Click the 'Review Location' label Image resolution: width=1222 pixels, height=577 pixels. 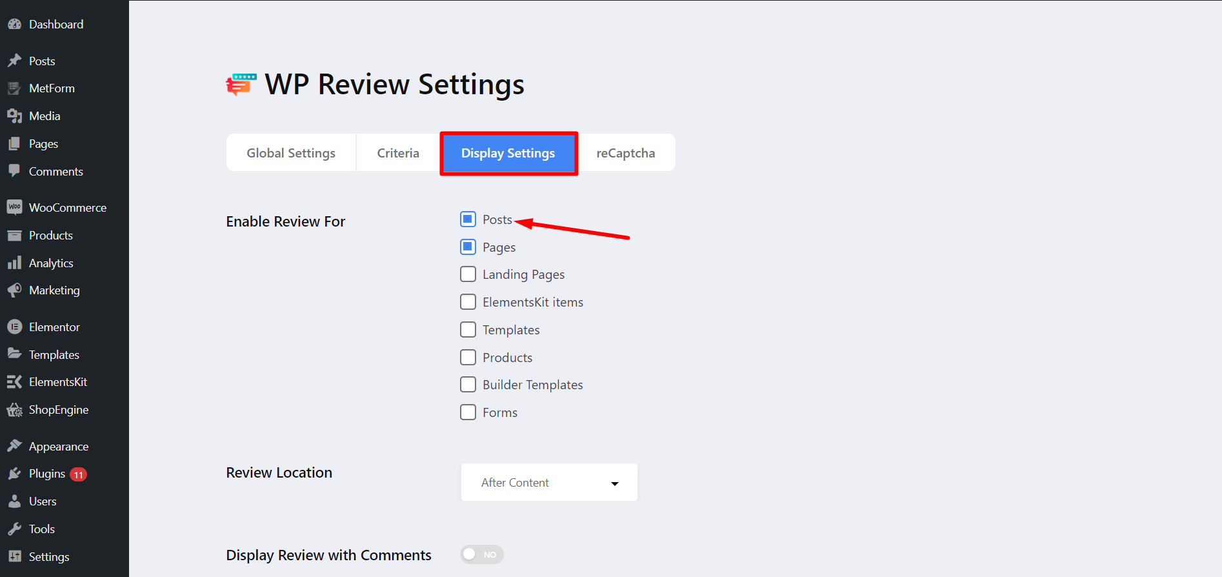[279, 472]
